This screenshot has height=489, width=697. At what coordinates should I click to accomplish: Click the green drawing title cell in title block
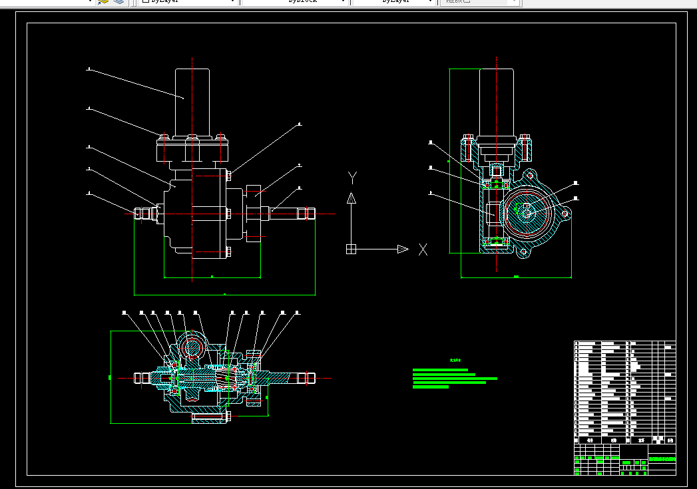click(662, 459)
